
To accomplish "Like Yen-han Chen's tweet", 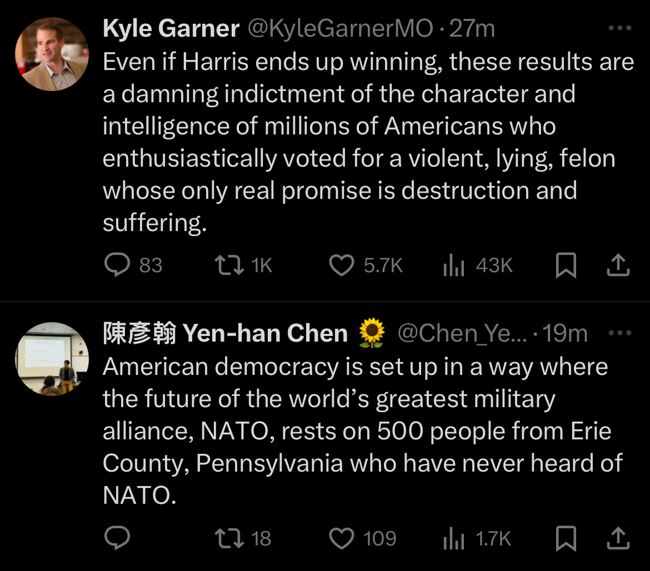I will coord(341,538).
